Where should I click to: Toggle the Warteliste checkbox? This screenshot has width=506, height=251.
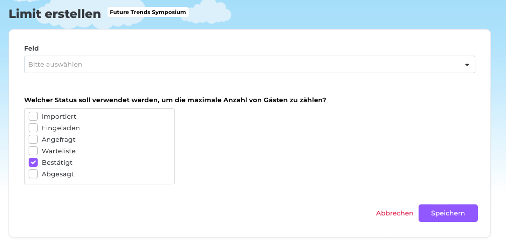coord(33,151)
